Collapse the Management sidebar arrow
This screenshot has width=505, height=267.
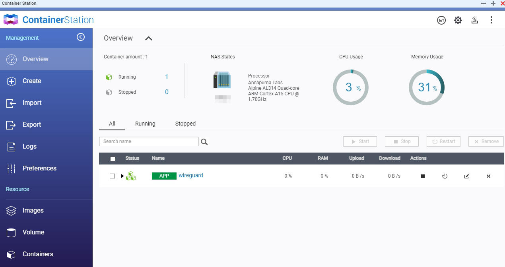coord(81,37)
